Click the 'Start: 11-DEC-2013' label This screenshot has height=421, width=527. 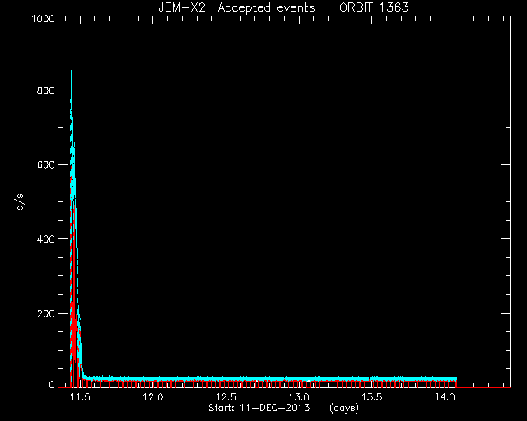[259, 408]
